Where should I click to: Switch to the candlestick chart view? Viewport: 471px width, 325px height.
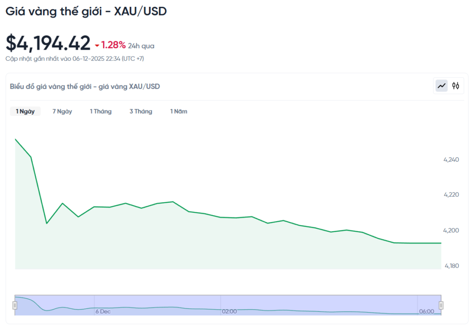tap(456, 86)
